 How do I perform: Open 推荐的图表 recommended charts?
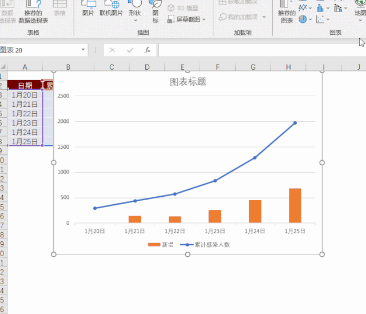coord(287,11)
